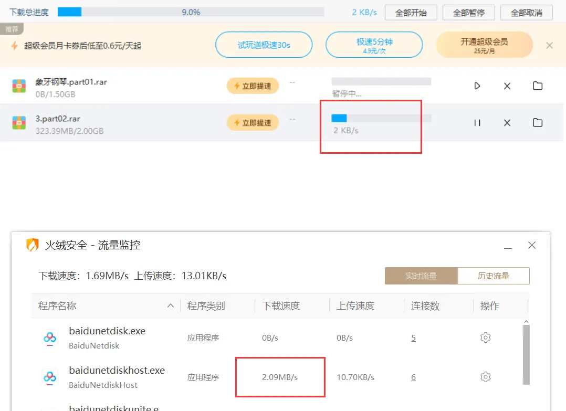This screenshot has height=411, width=566.
Task: Click 全部取消 to cancel all downloads
Action: [x=526, y=13]
